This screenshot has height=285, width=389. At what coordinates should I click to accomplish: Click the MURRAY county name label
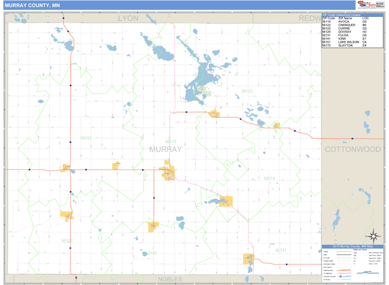point(165,150)
